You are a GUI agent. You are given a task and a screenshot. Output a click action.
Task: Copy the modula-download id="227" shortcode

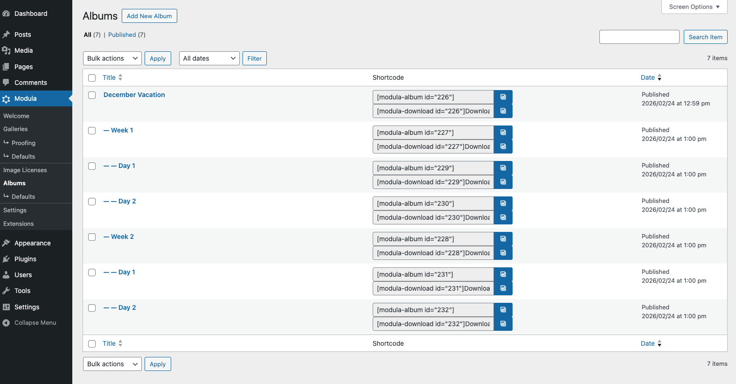[503, 147]
